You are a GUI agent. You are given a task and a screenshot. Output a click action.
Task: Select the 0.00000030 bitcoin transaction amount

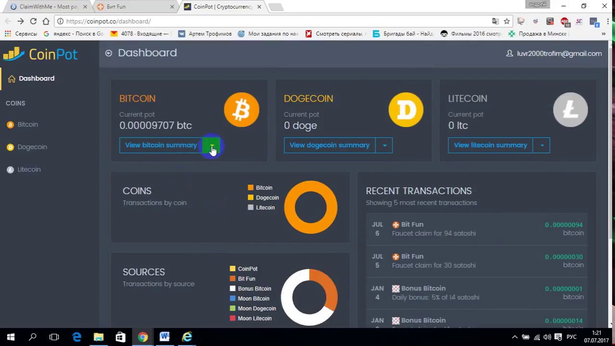564,257
